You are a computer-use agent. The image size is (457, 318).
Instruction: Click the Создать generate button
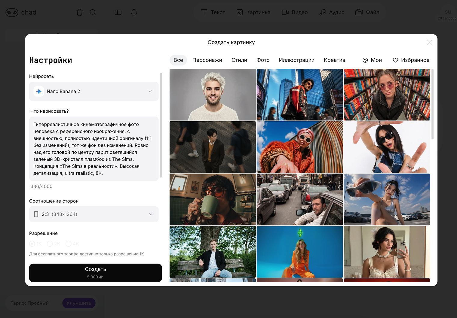(x=96, y=273)
